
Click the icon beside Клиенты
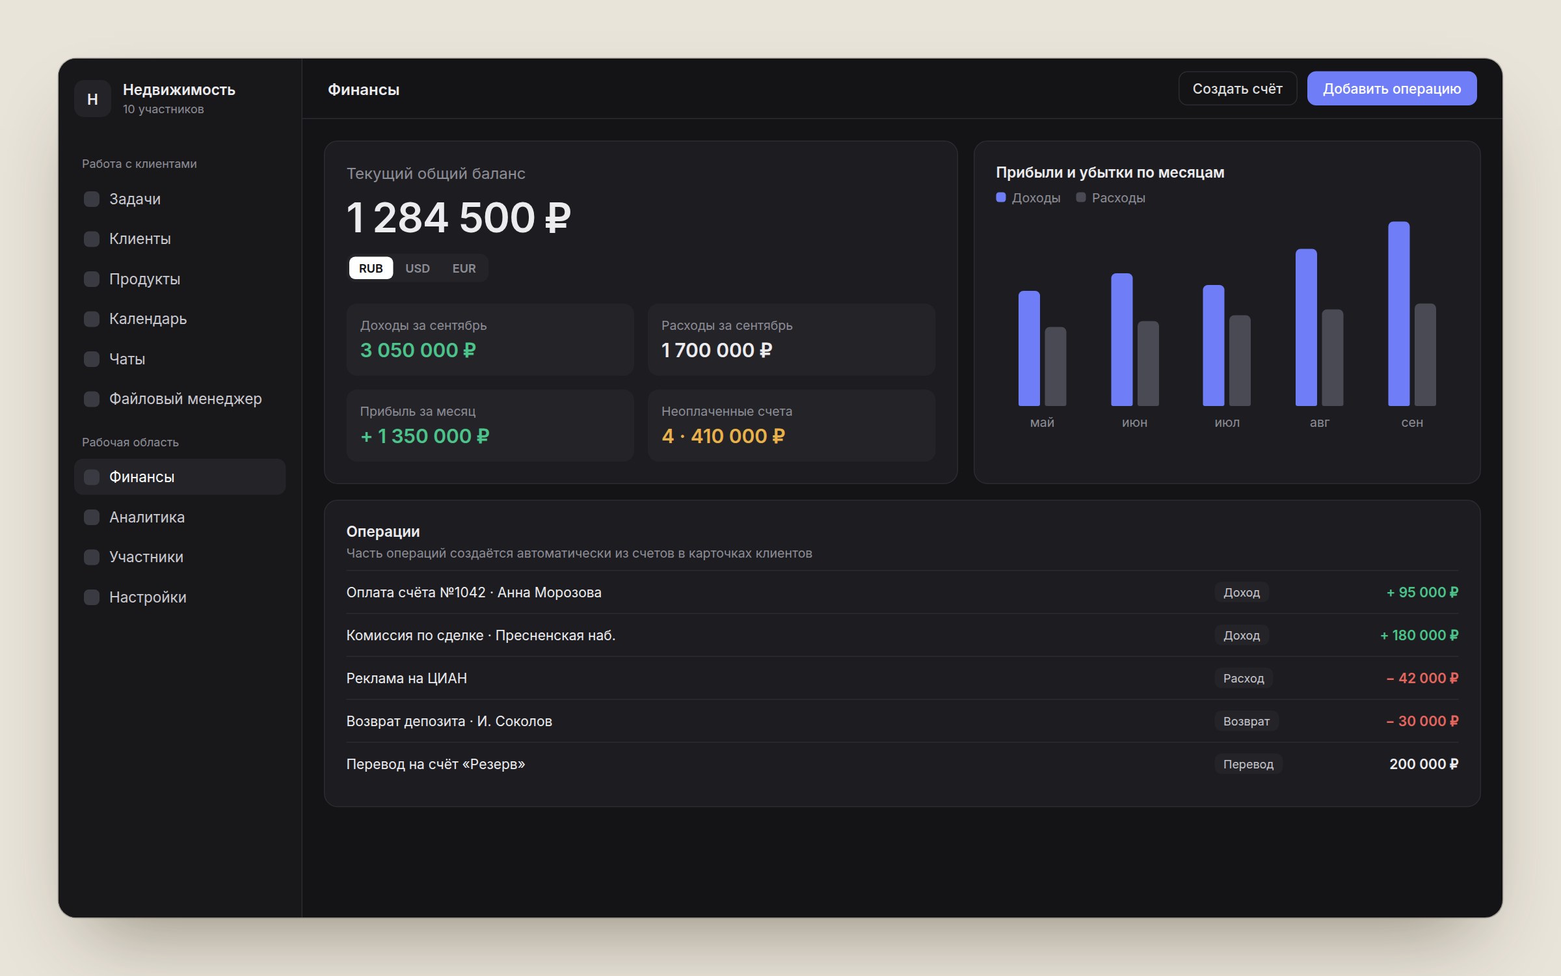pyautogui.click(x=92, y=239)
